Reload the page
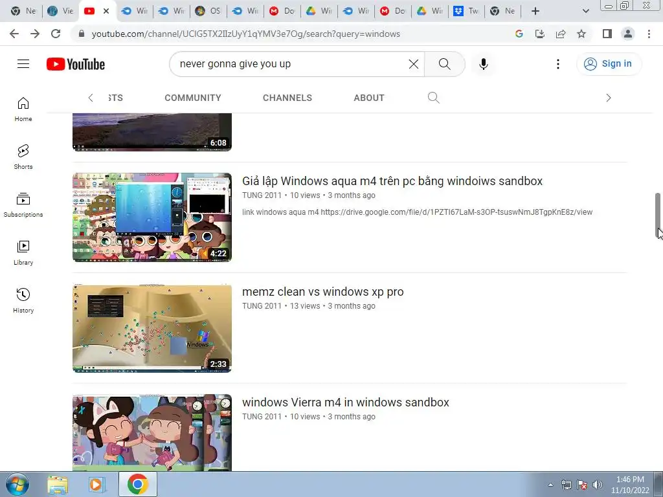Screen dimensions: 663x497 (x=56, y=34)
